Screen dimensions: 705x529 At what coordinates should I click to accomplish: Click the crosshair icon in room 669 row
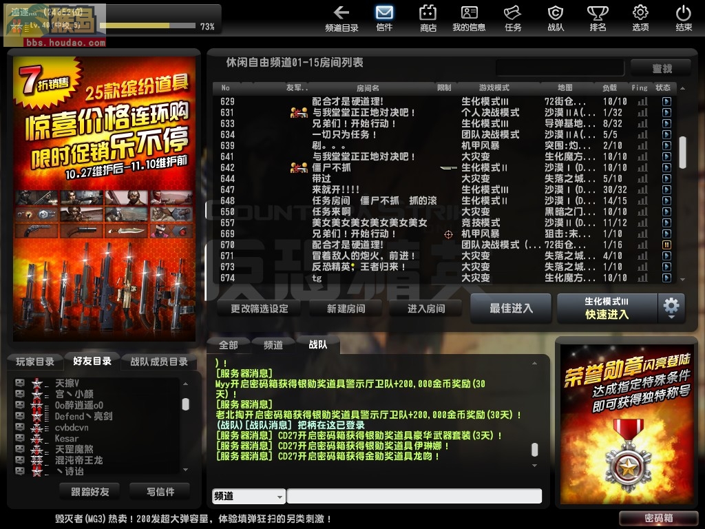coord(448,234)
